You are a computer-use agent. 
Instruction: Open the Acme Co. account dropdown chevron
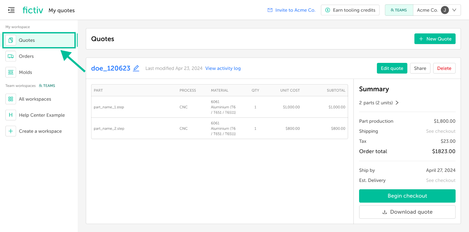pyautogui.click(x=454, y=10)
